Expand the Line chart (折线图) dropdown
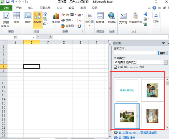 coord(75,15)
